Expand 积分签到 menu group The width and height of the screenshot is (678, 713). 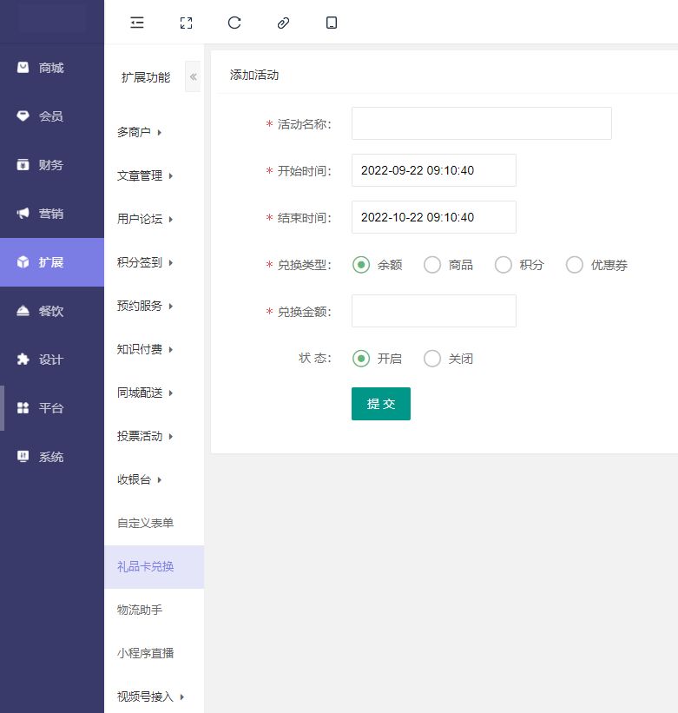click(x=145, y=262)
